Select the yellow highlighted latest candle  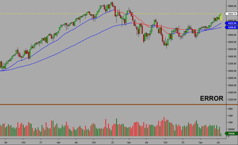(221, 17)
